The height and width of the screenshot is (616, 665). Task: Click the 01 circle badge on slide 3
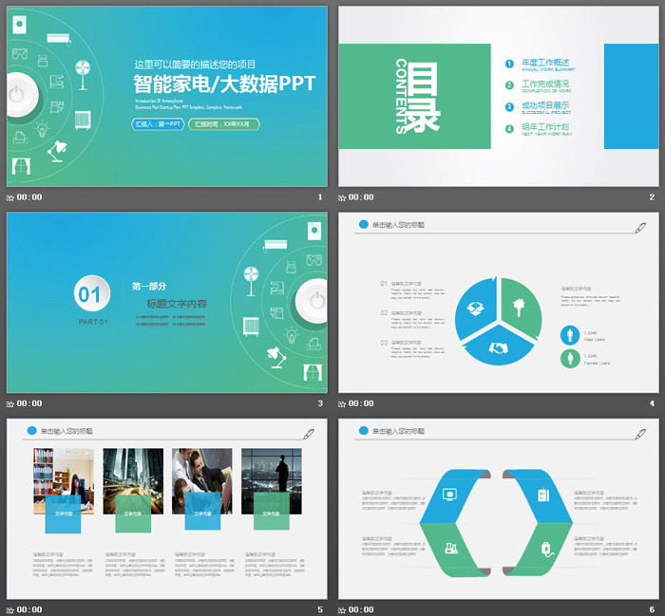click(92, 293)
